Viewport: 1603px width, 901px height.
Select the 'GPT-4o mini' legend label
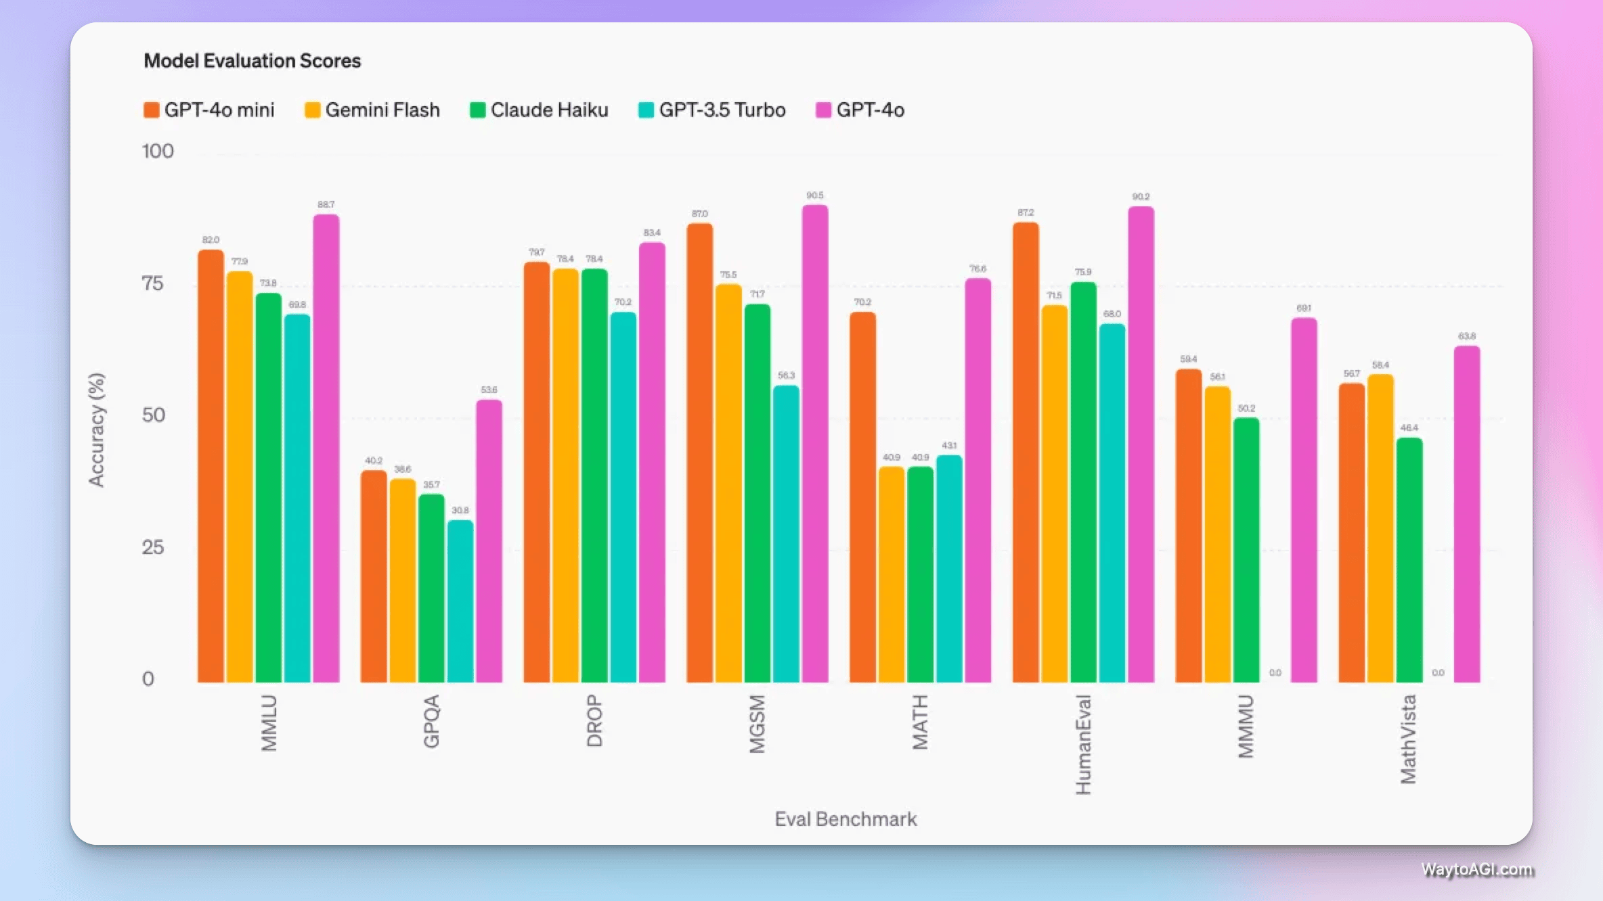coord(219,110)
